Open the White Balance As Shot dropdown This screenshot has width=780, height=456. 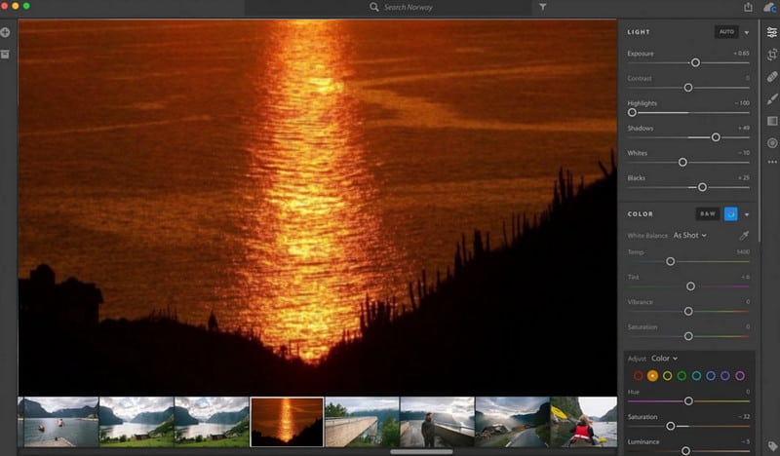click(690, 235)
